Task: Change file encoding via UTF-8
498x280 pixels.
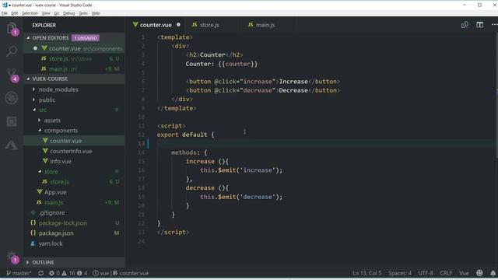Action: pyautogui.click(x=426, y=273)
